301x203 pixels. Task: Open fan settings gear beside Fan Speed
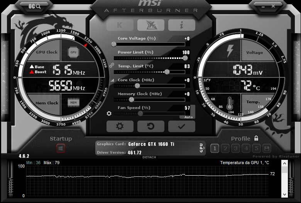(109, 114)
